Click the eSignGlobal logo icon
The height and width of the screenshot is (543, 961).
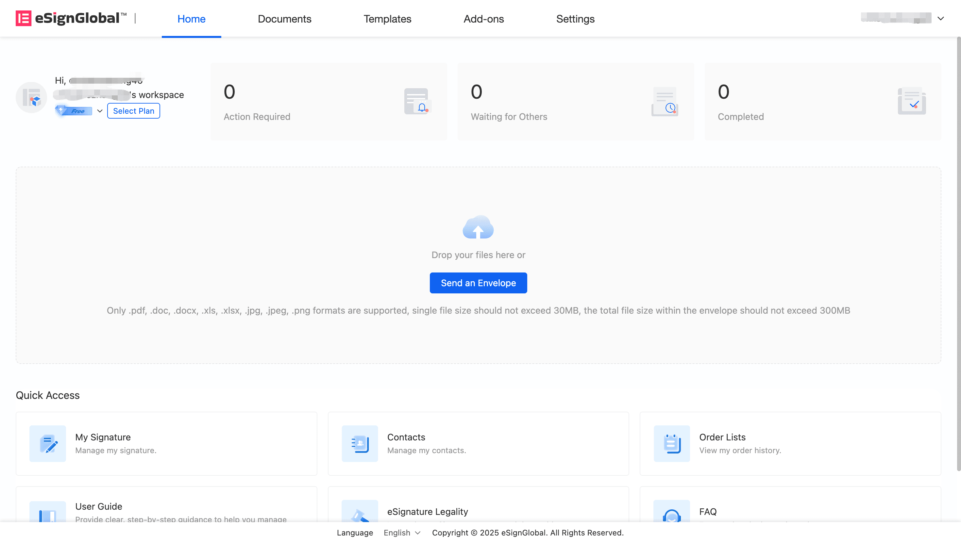click(x=23, y=18)
